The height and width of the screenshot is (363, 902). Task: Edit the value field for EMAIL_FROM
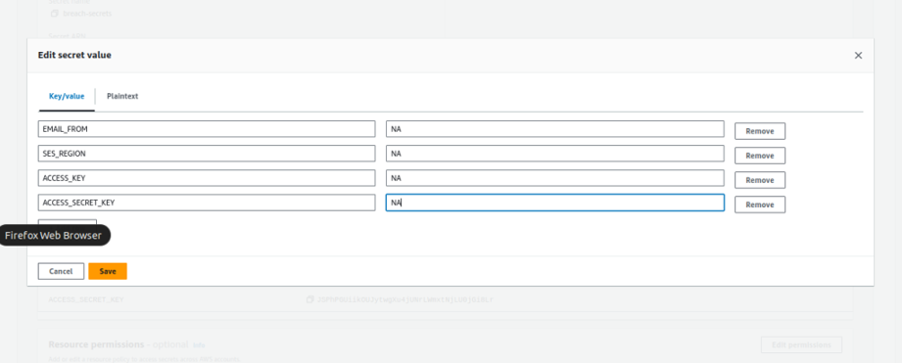click(x=554, y=129)
